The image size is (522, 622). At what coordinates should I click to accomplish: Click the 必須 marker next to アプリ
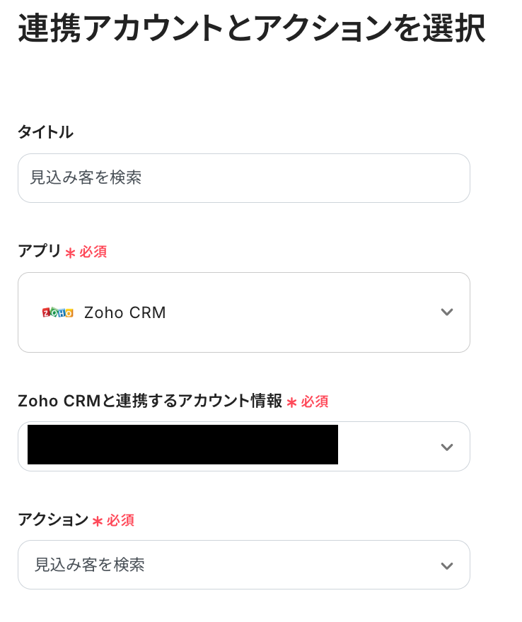pyautogui.click(x=93, y=252)
